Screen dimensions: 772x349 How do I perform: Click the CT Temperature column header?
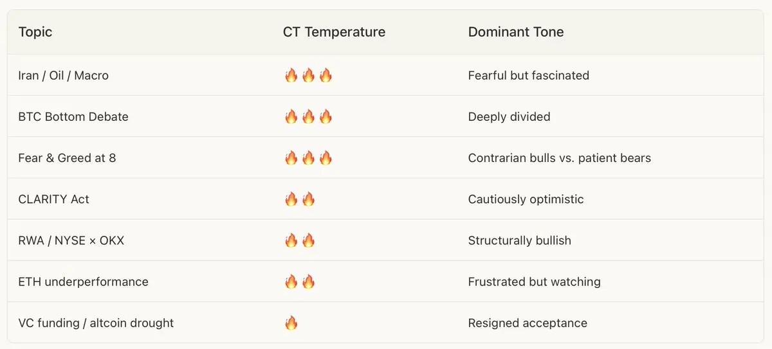pyautogui.click(x=334, y=32)
